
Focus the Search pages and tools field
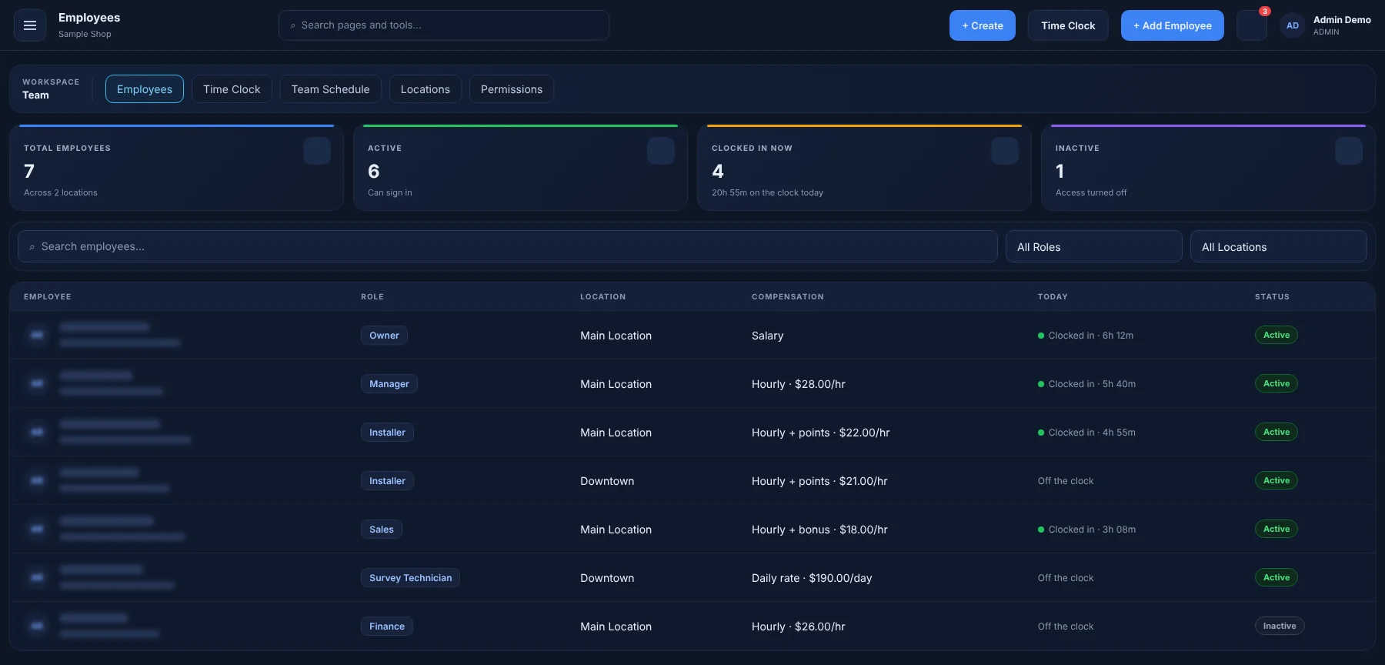coord(444,25)
